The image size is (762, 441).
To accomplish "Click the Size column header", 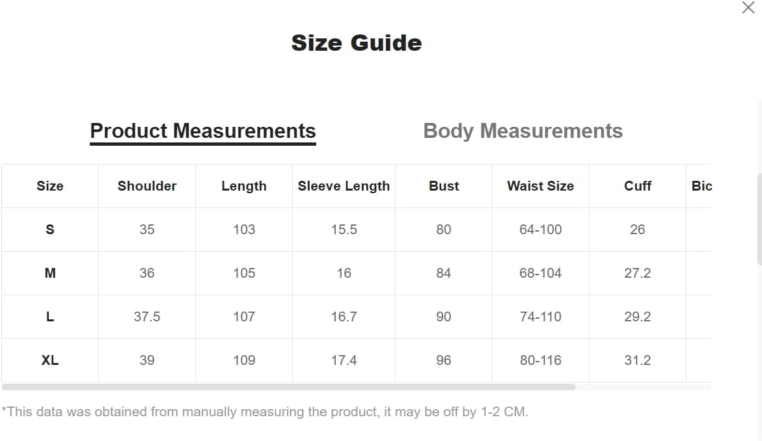I will coord(50,186).
